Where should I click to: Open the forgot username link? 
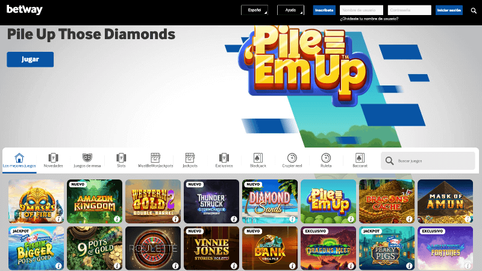pos(369,19)
